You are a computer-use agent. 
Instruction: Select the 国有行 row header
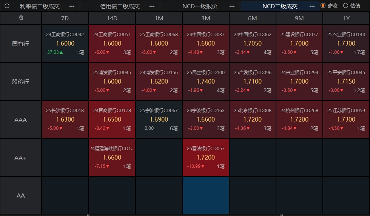21,44
